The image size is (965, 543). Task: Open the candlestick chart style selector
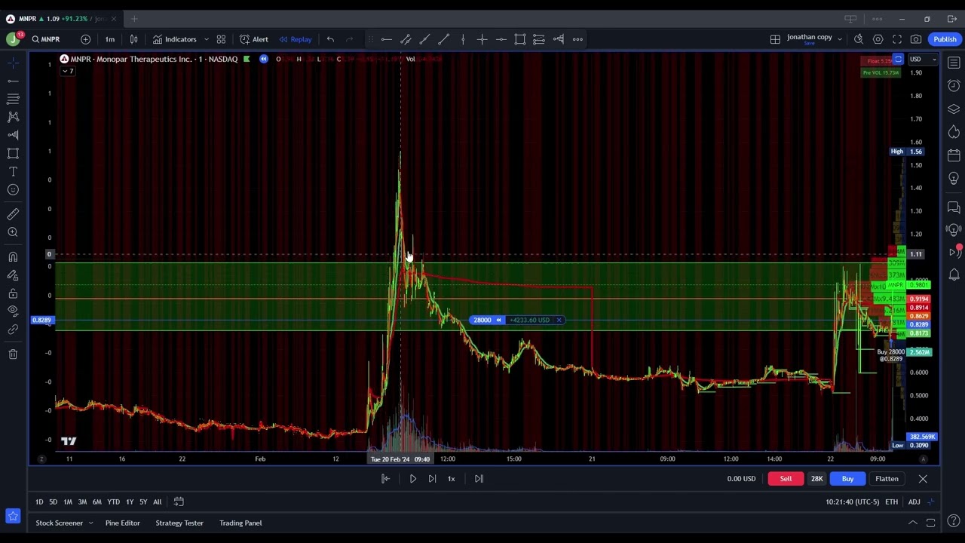coord(133,39)
